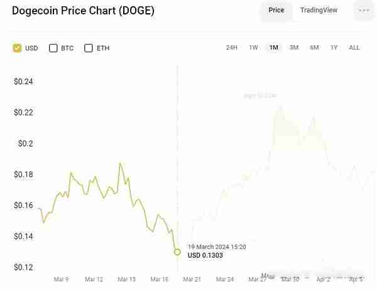Click the price peak near Mar 15

click(120, 164)
